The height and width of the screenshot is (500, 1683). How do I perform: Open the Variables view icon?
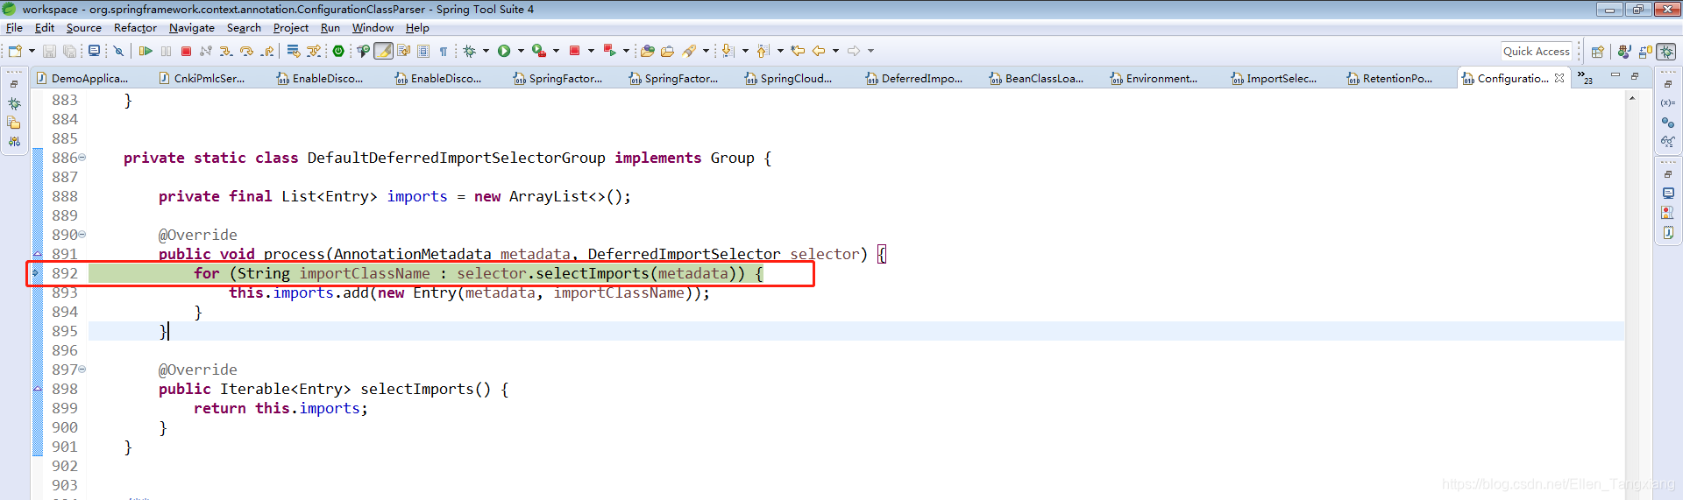point(1668,102)
